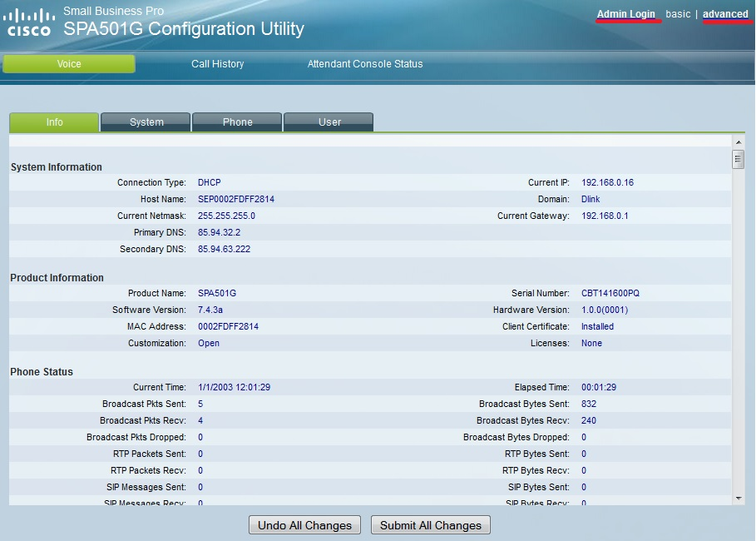This screenshot has width=756, height=541.
Task: Select Customization value Open
Action: [x=209, y=343]
